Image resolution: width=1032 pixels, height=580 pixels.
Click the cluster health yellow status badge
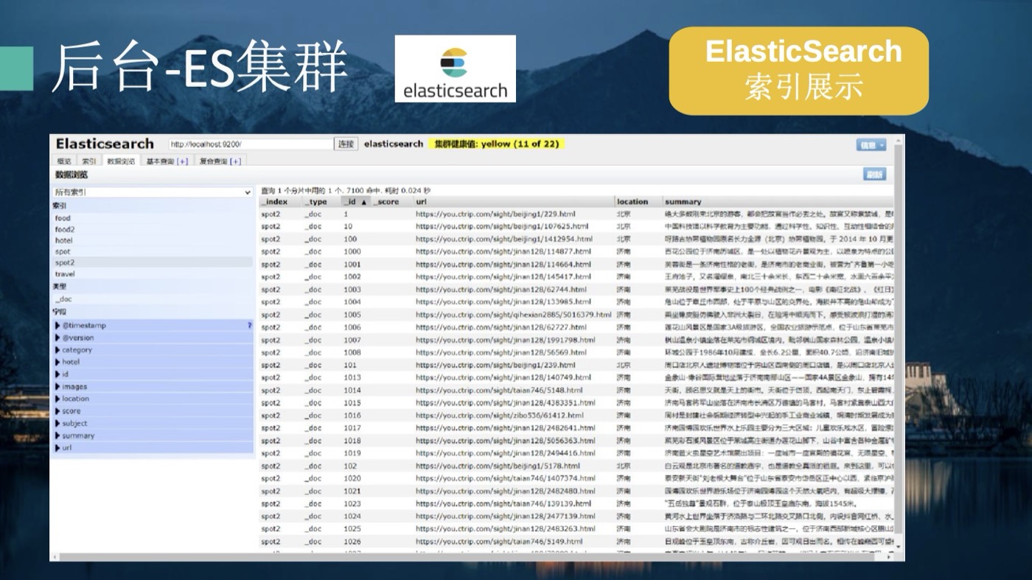(x=496, y=144)
